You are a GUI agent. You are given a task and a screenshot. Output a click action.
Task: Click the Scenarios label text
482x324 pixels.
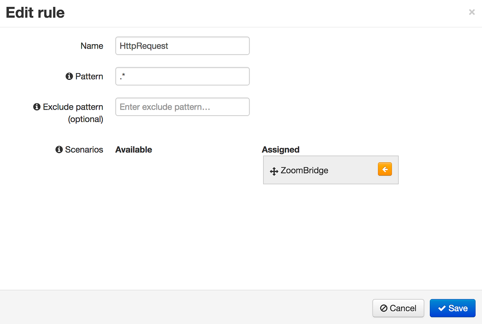tap(84, 149)
